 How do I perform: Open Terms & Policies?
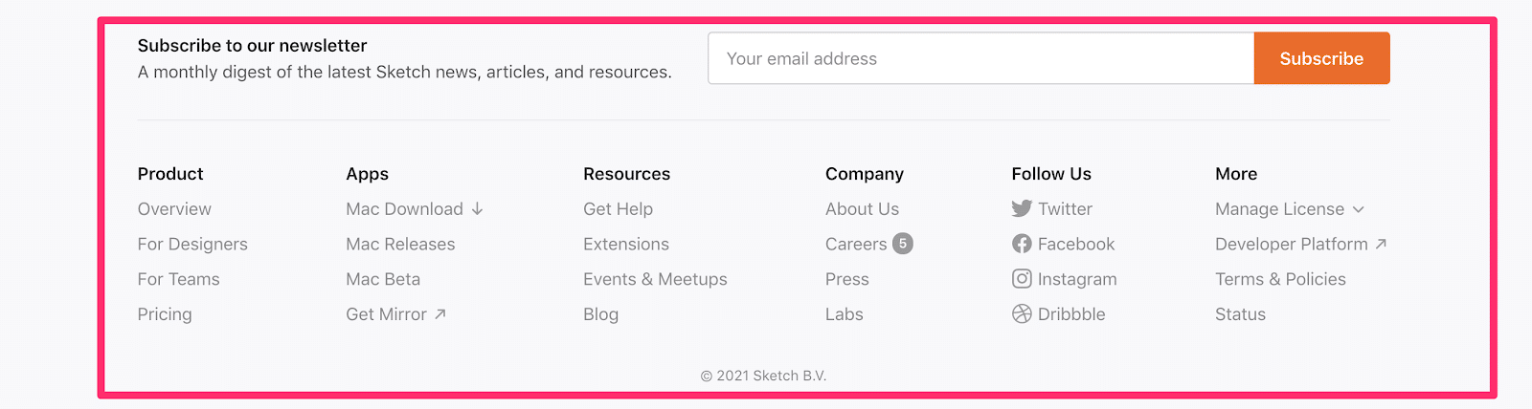tap(1280, 279)
